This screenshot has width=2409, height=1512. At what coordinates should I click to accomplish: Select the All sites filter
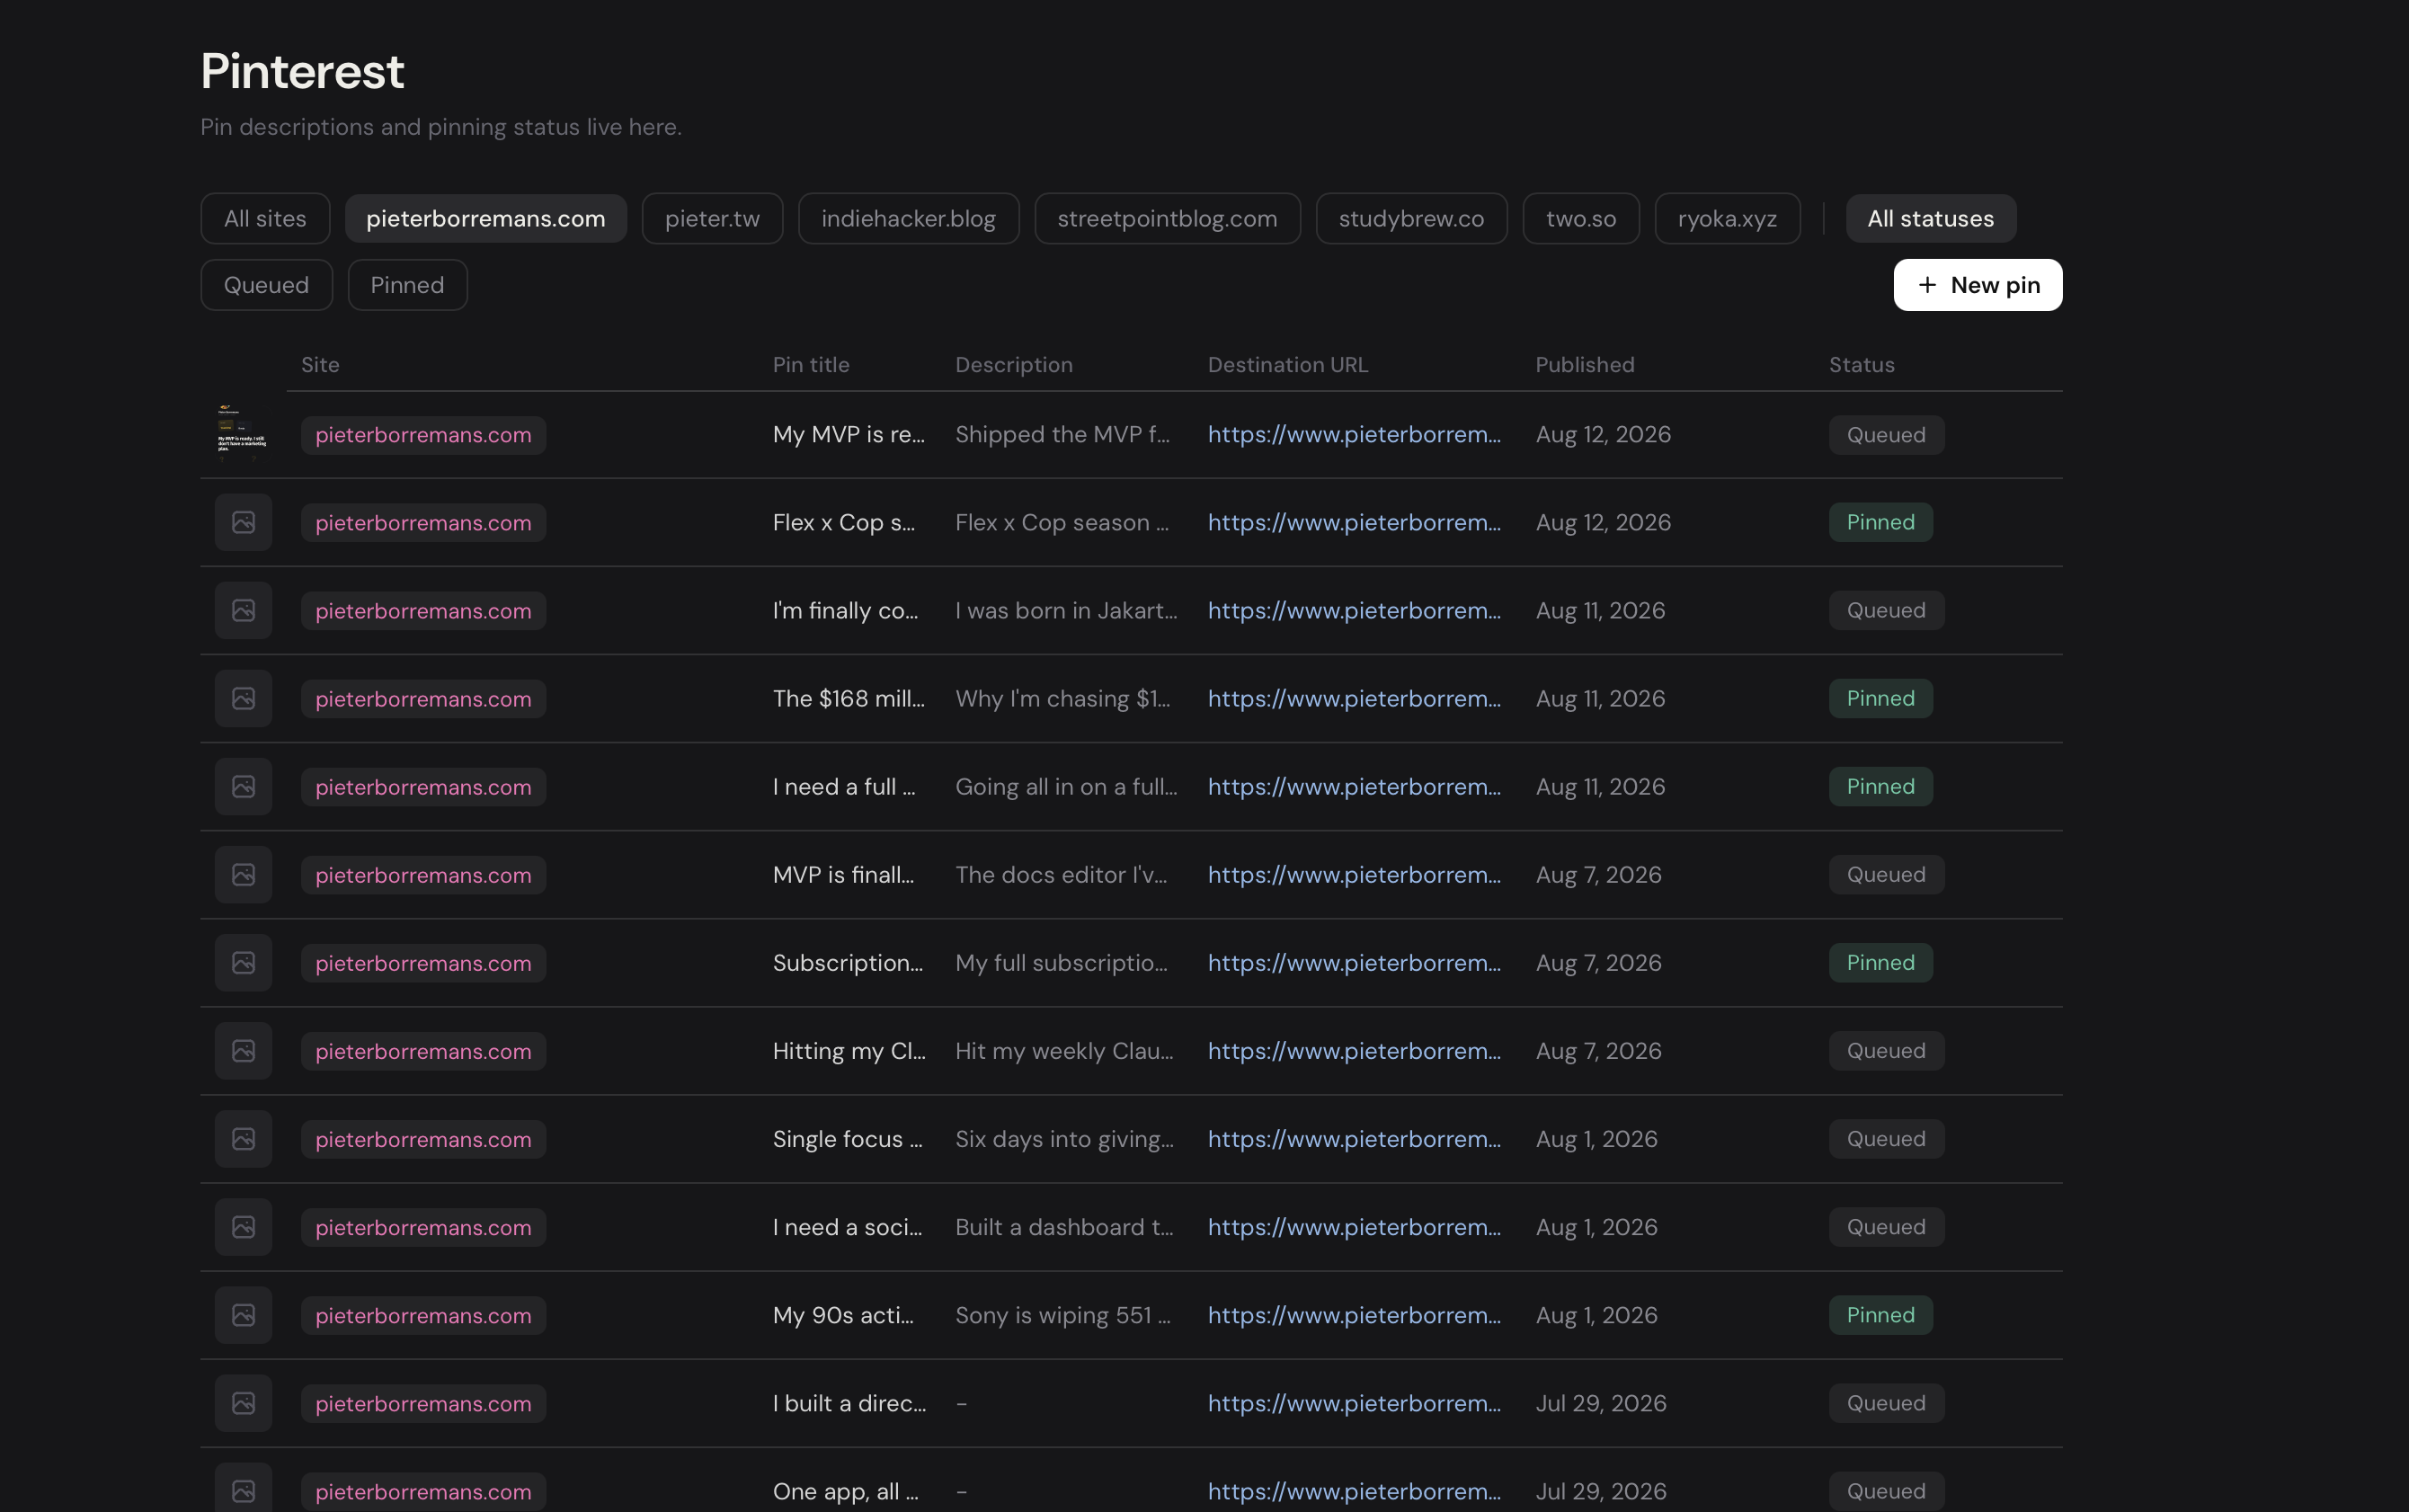[x=265, y=218]
